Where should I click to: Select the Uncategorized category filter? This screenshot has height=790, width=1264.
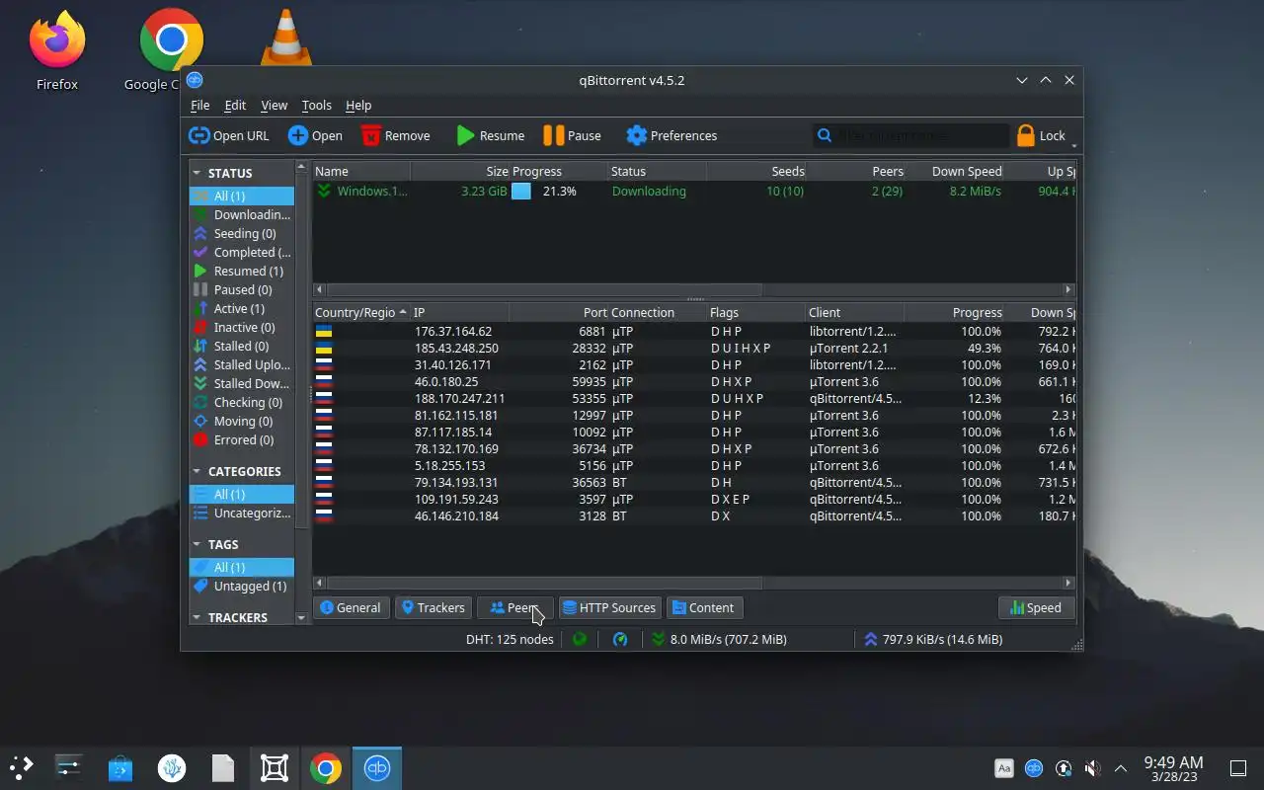click(x=241, y=513)
